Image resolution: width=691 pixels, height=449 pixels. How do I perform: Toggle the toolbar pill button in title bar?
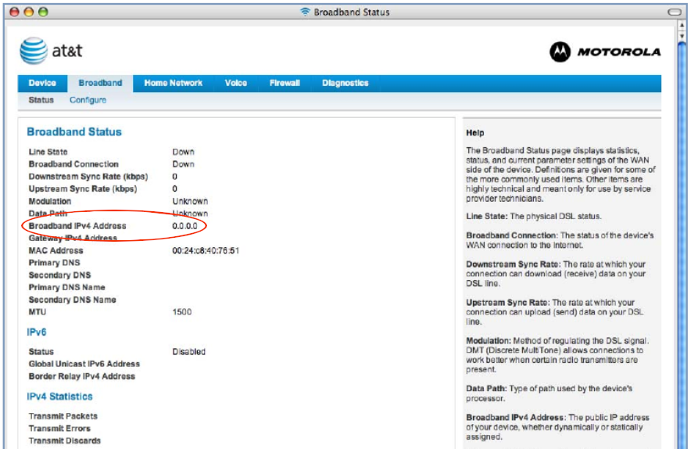tap(674, 13)
